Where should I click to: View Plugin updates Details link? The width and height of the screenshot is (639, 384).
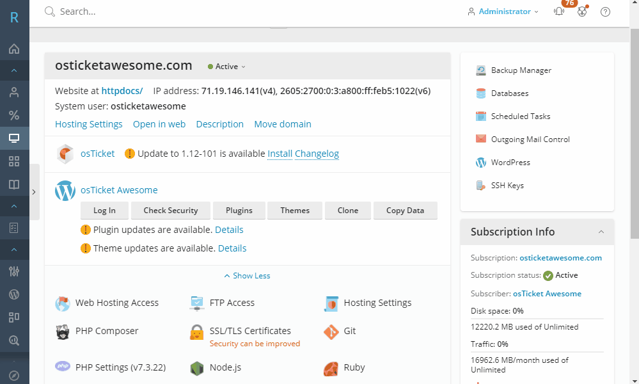pos(229,230)
